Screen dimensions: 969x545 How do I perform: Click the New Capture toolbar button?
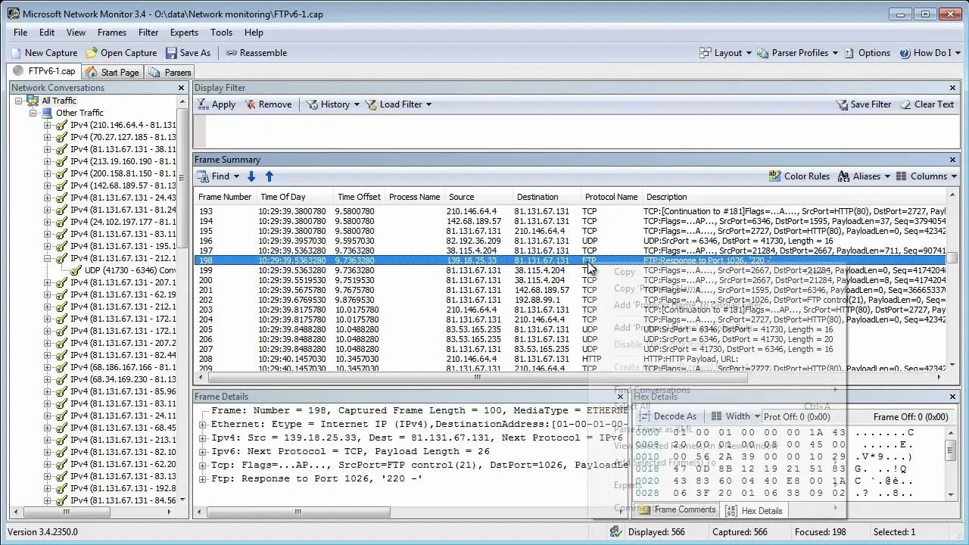point(44,53)
